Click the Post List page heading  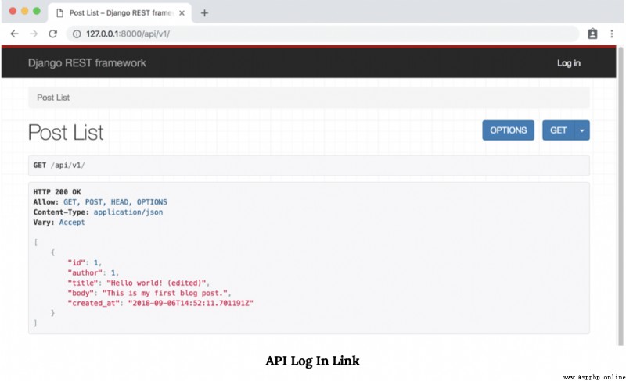point(66,132)
